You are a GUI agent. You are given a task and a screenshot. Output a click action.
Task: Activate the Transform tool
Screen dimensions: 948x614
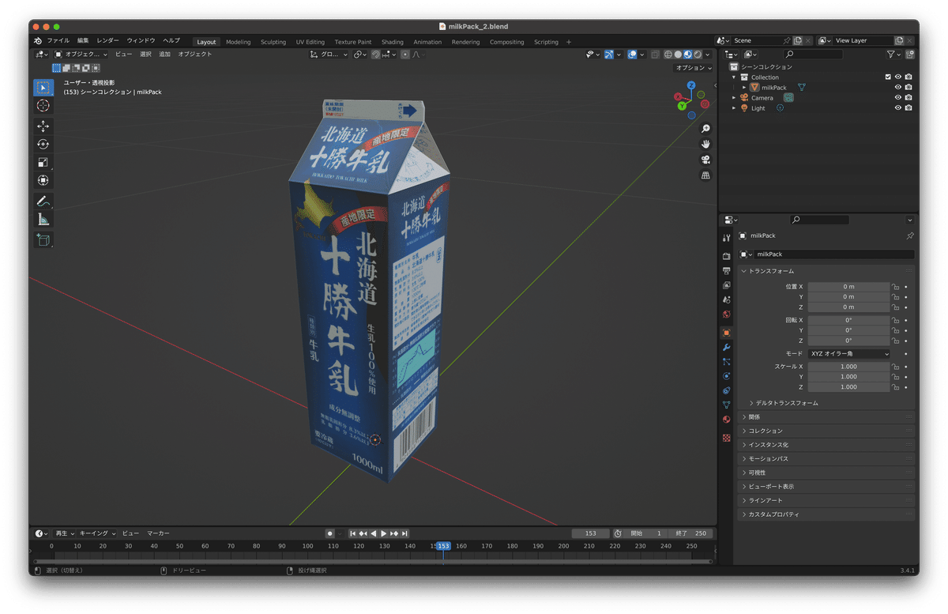43,181
